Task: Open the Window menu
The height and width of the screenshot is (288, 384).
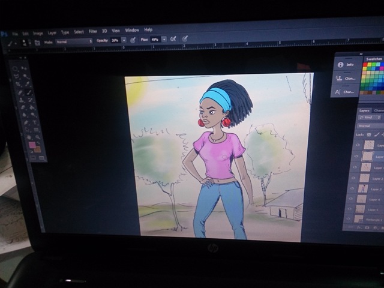Action: 132,30
